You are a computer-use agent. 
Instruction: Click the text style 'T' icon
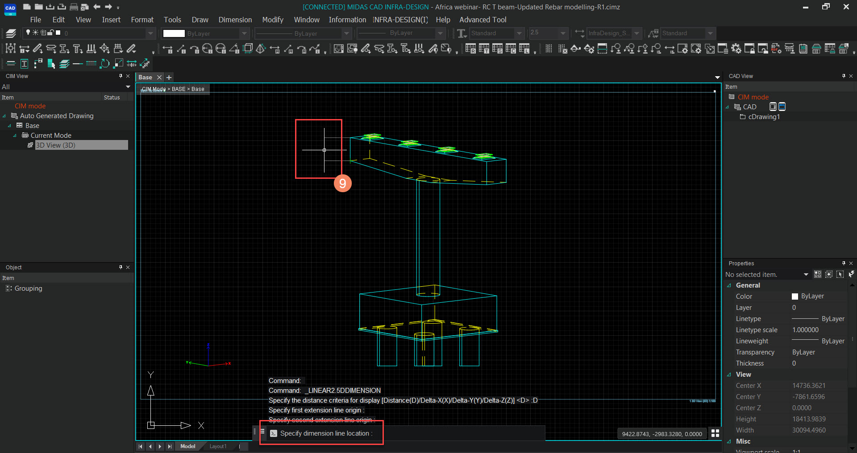point(462,33)
